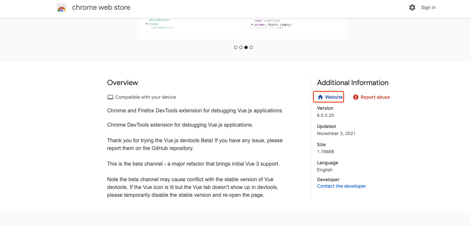Select the first carousel dot
This screenshot has width=471, height=226.
click(236, 47)
